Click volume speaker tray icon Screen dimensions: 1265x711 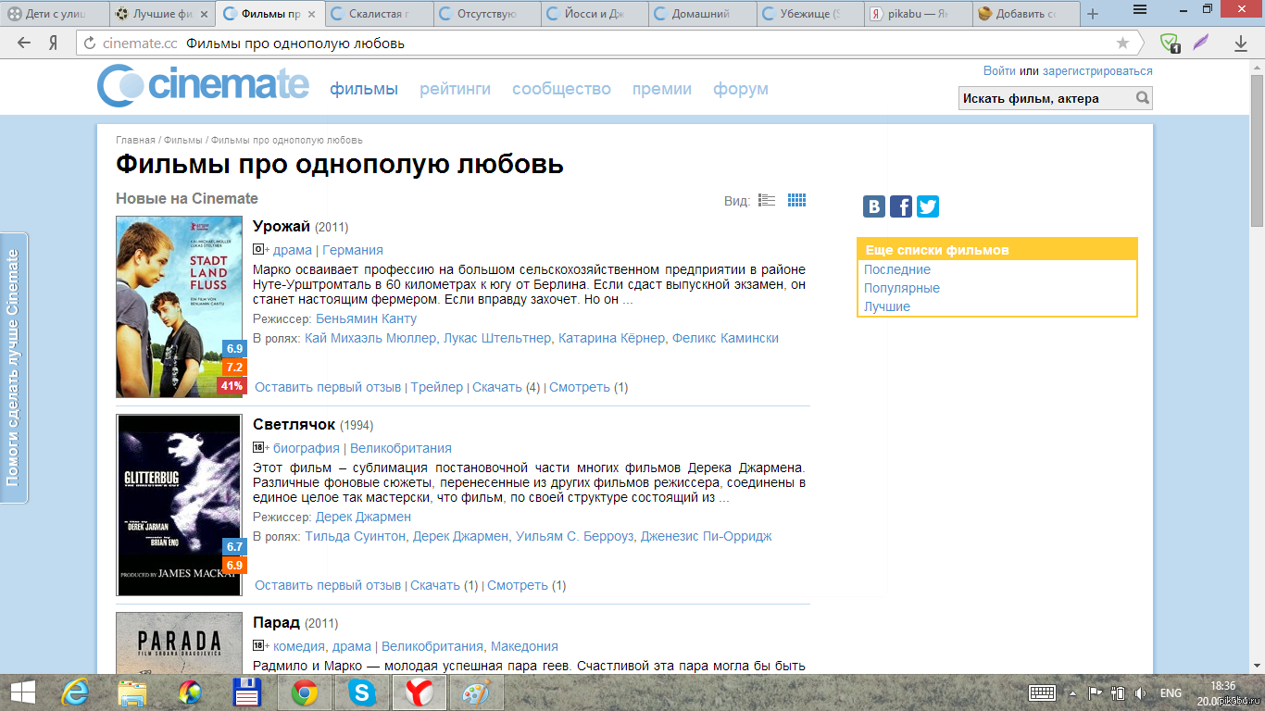(1140, 692)
